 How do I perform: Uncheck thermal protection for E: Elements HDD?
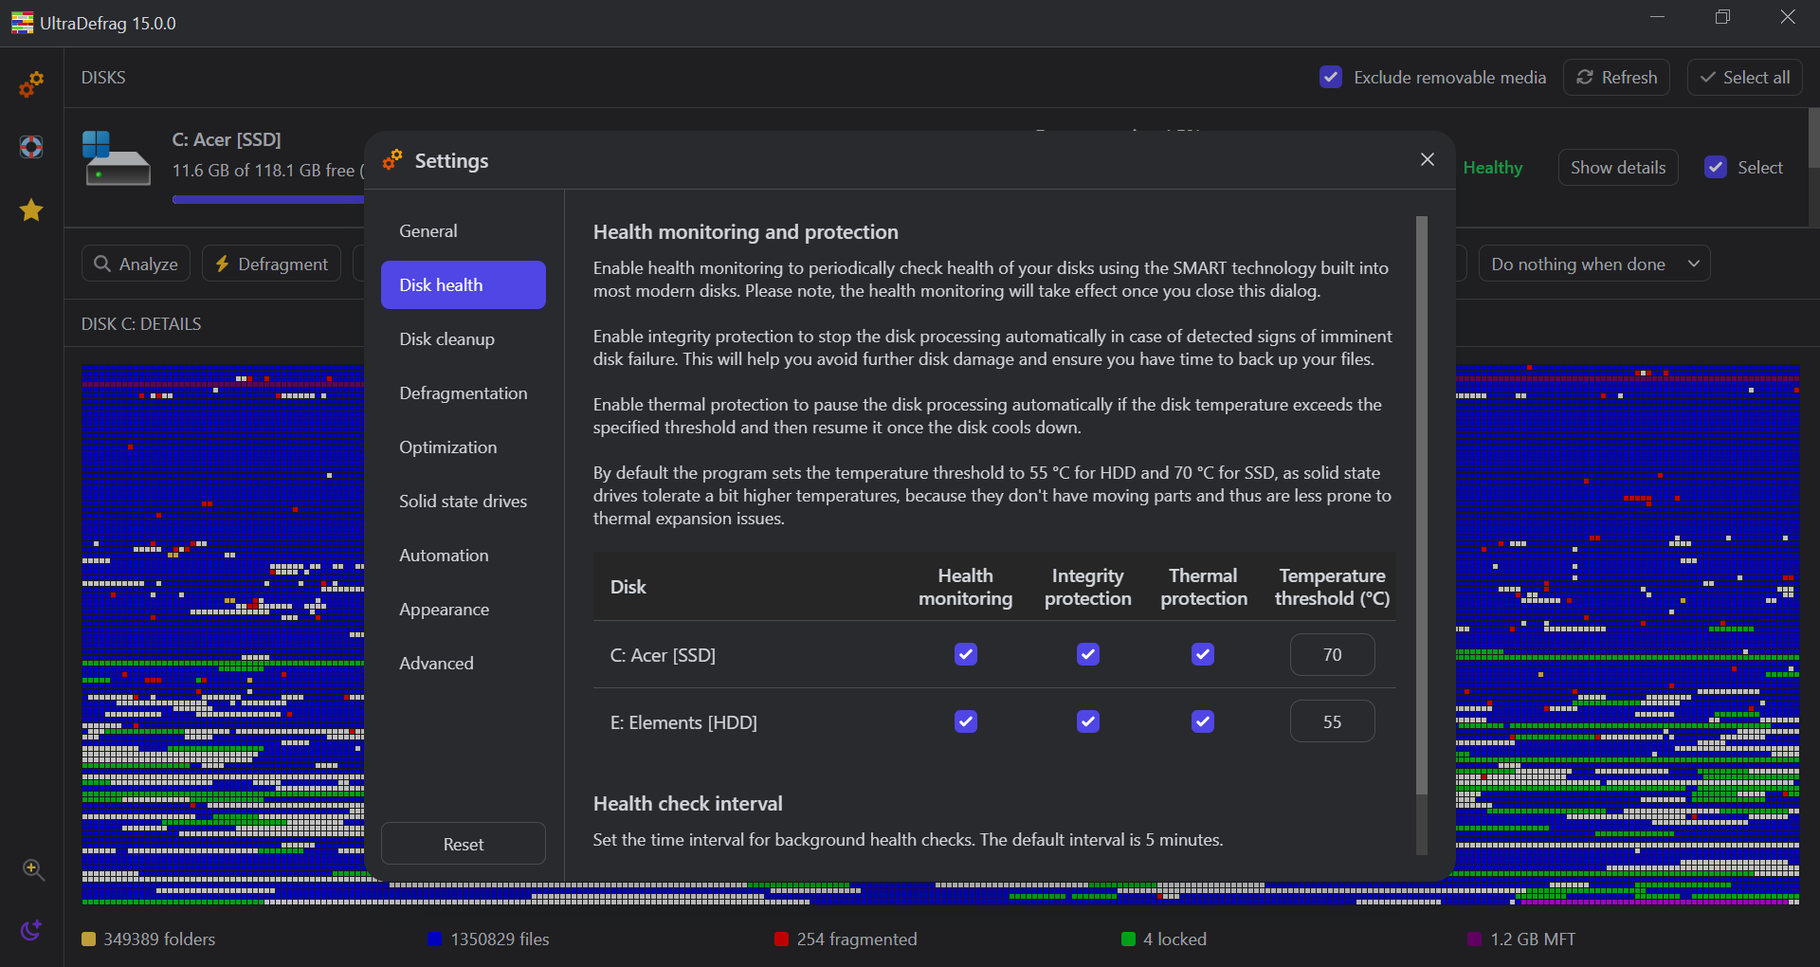1202,721
